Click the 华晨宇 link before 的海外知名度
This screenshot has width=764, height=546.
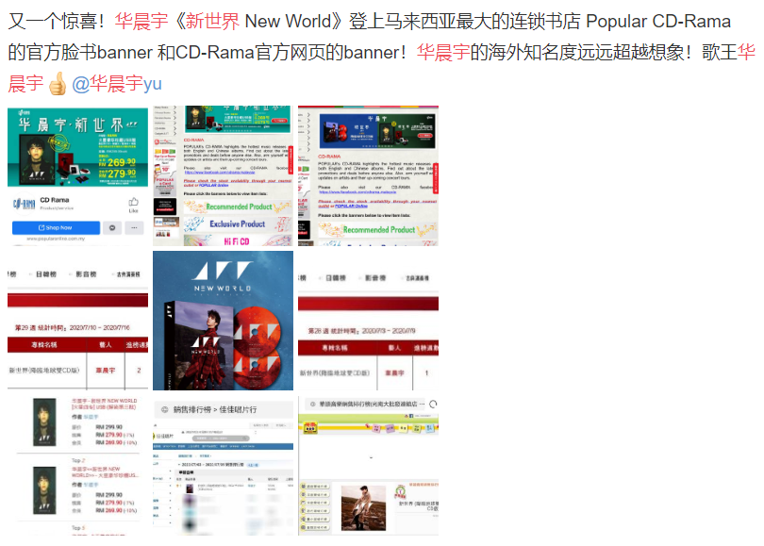443,53
